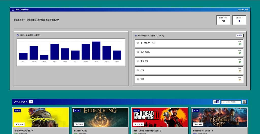
Task: Click the database icon beside すべてのデータ
Action: point(13,10)
